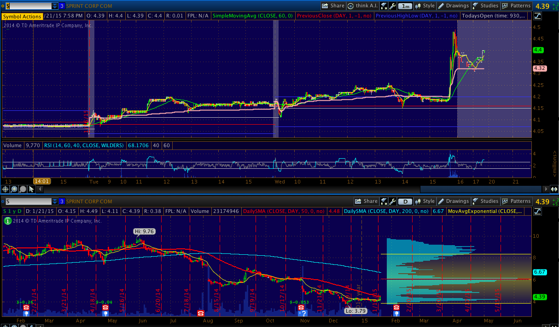Open the Patterns menu in lower toolbar
The image size is (559, 327).
coord(516,201)
